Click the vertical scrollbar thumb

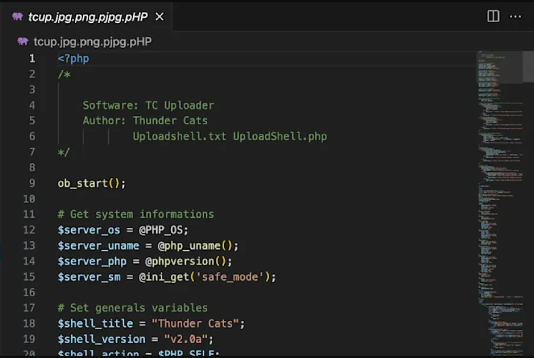pyautogui.click(x=528, y=67)
